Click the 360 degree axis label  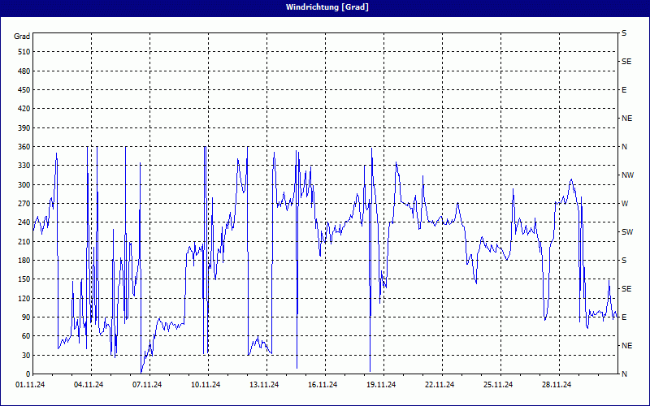click(24, 147)
